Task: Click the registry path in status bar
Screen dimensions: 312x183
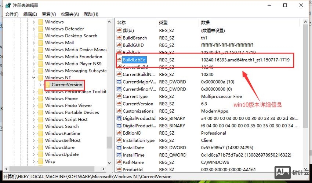Action: (87, 176)
